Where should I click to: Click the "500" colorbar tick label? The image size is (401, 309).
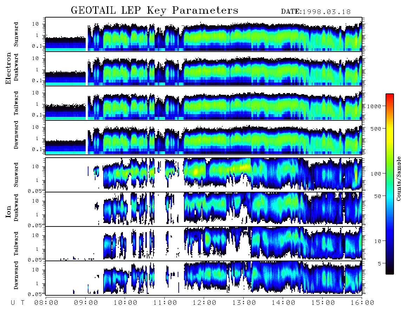(x=376, y=129)
